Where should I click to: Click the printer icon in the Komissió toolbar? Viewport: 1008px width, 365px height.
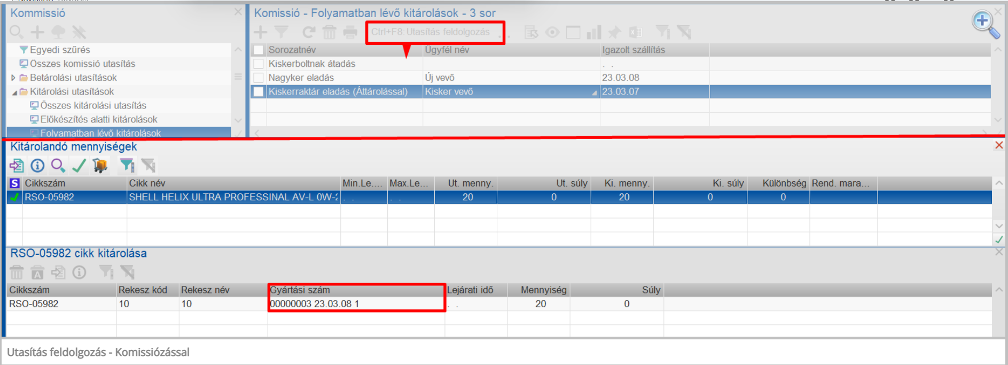click(x=350, y=32)
